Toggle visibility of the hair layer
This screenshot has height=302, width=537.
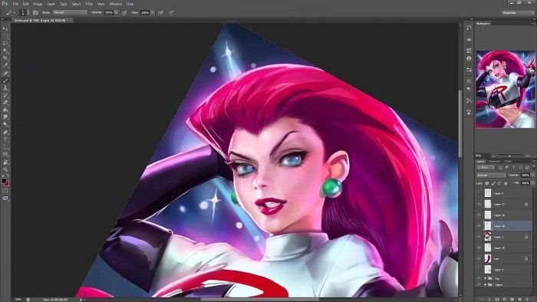point(479,259)
